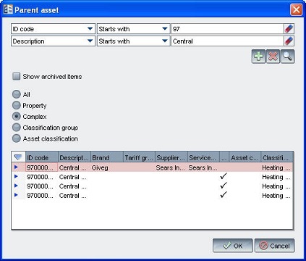Click Heating ... in the last row
The width and height of the screenshot is (306, 261).
pos(276,195)
